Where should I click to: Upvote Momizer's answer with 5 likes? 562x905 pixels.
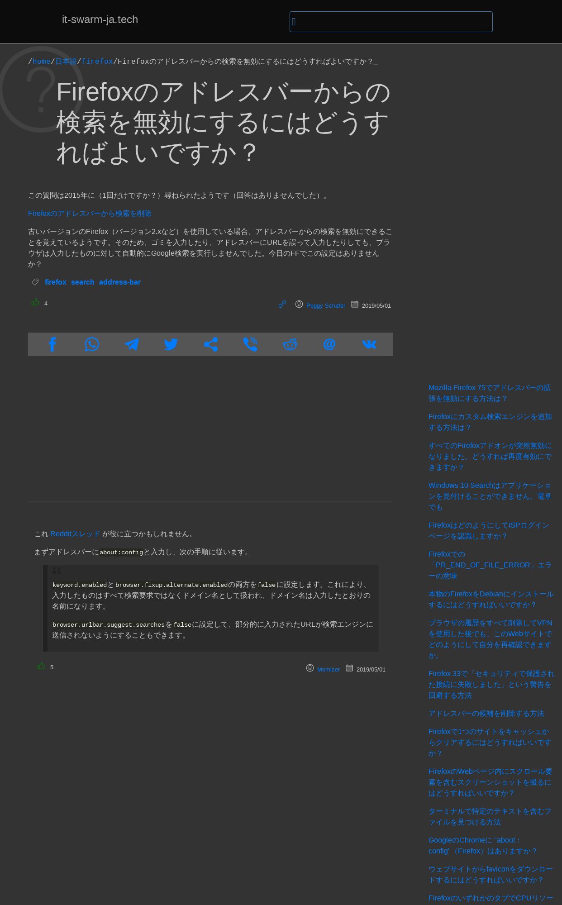click(x=41, y=666)
